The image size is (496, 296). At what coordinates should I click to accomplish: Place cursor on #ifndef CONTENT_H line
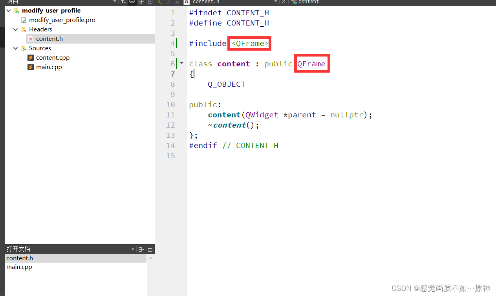[229, 13]
